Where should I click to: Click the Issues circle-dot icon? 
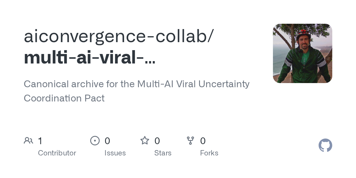tap(95, 141)
